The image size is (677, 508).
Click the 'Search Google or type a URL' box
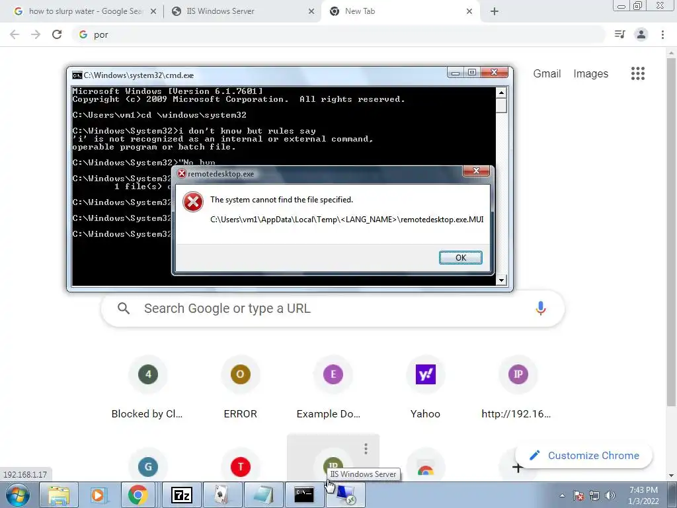pos(333,308)
